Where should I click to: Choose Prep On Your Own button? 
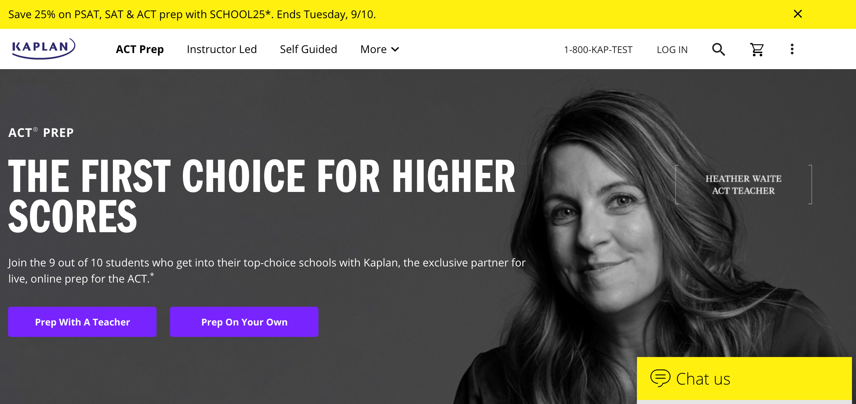tap(244, 322)
